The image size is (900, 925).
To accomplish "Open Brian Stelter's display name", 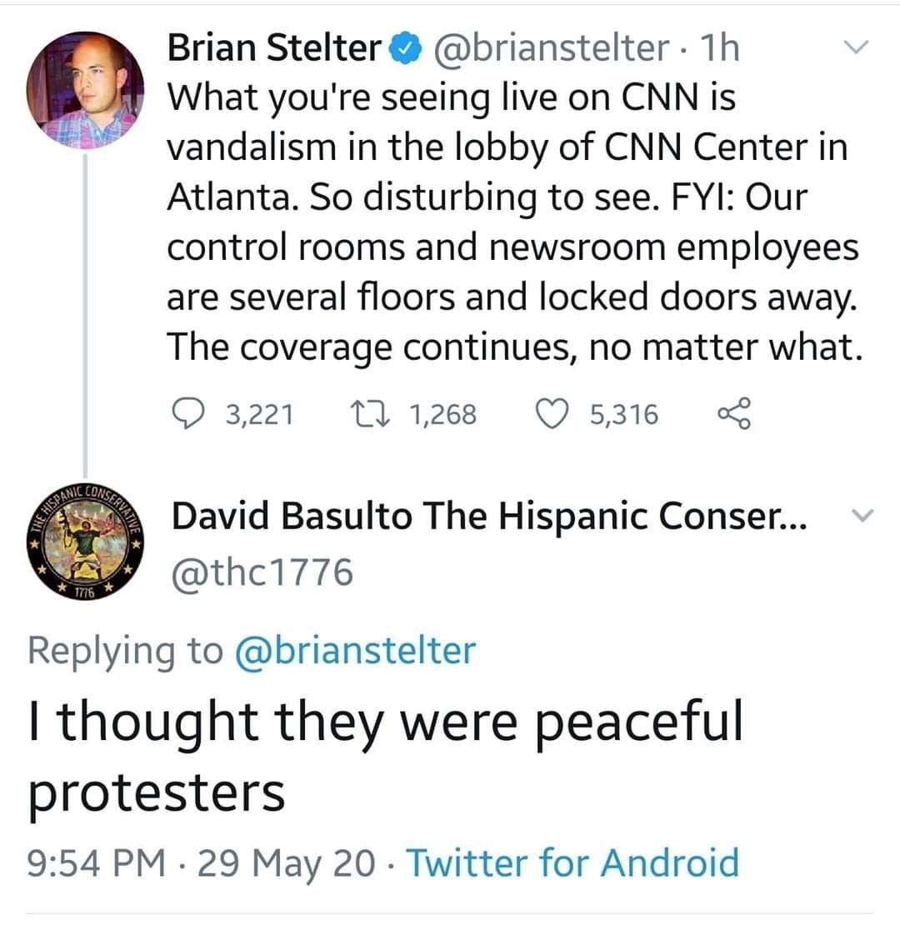I will (x=273, y=49).
